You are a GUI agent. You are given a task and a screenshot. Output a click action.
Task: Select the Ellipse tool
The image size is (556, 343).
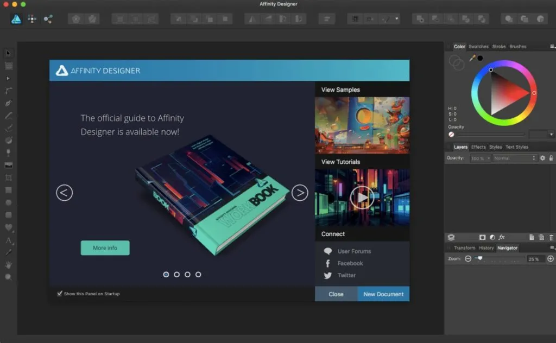click(x=9, y=202)
